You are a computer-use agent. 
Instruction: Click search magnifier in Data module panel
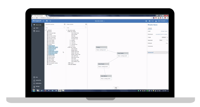click(x=86, y=27)
